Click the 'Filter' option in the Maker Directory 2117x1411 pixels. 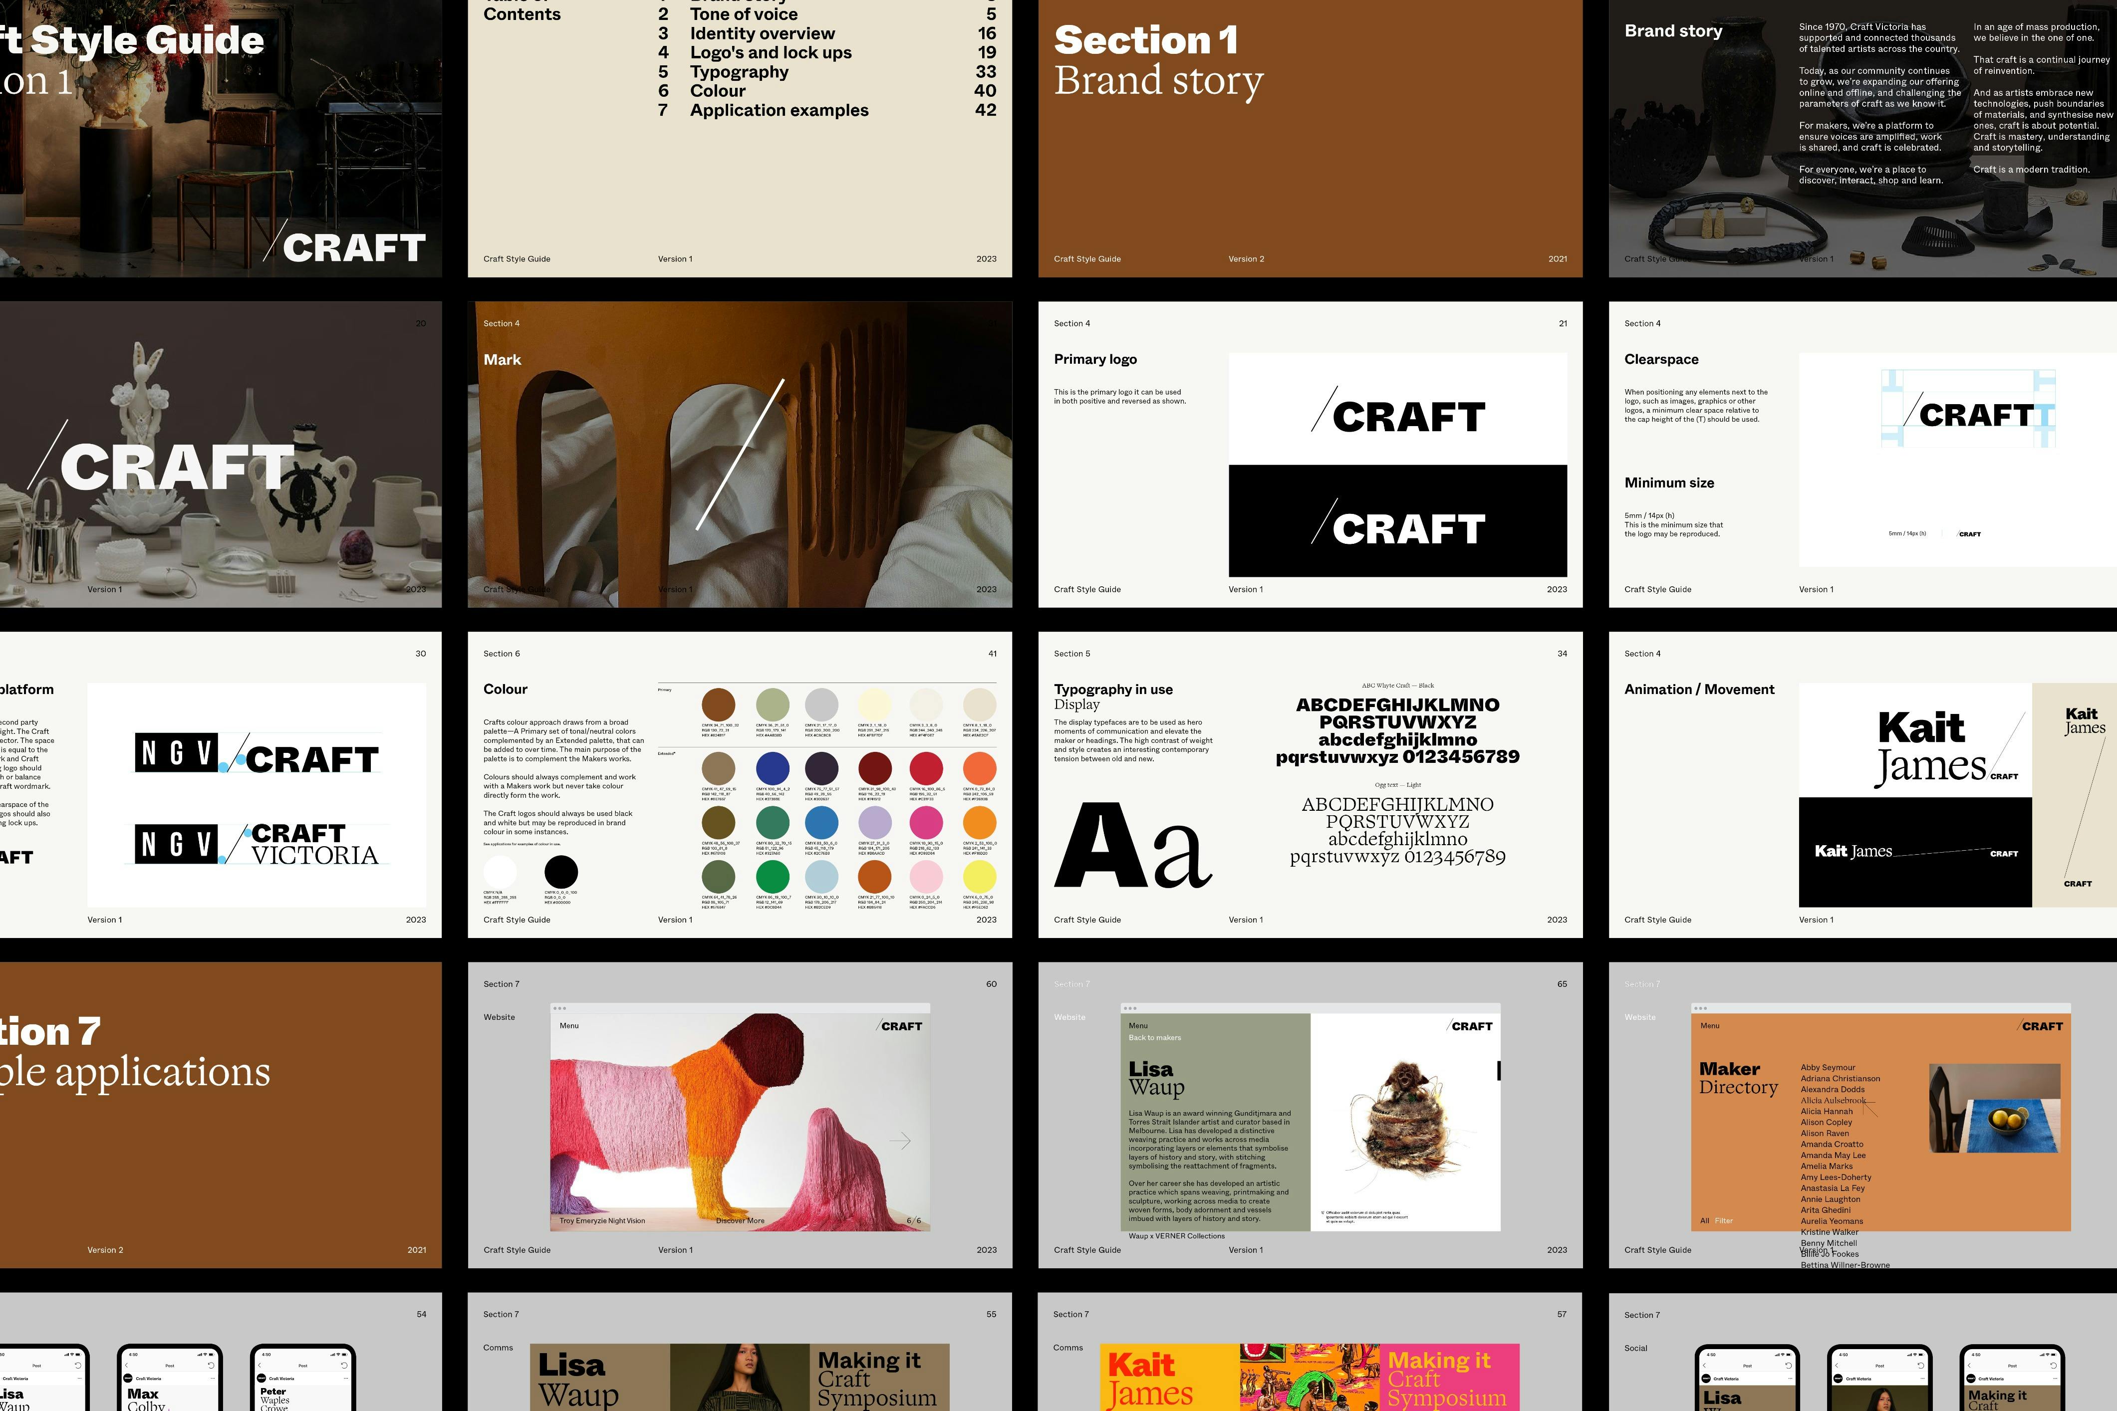click(1723, 1221)
